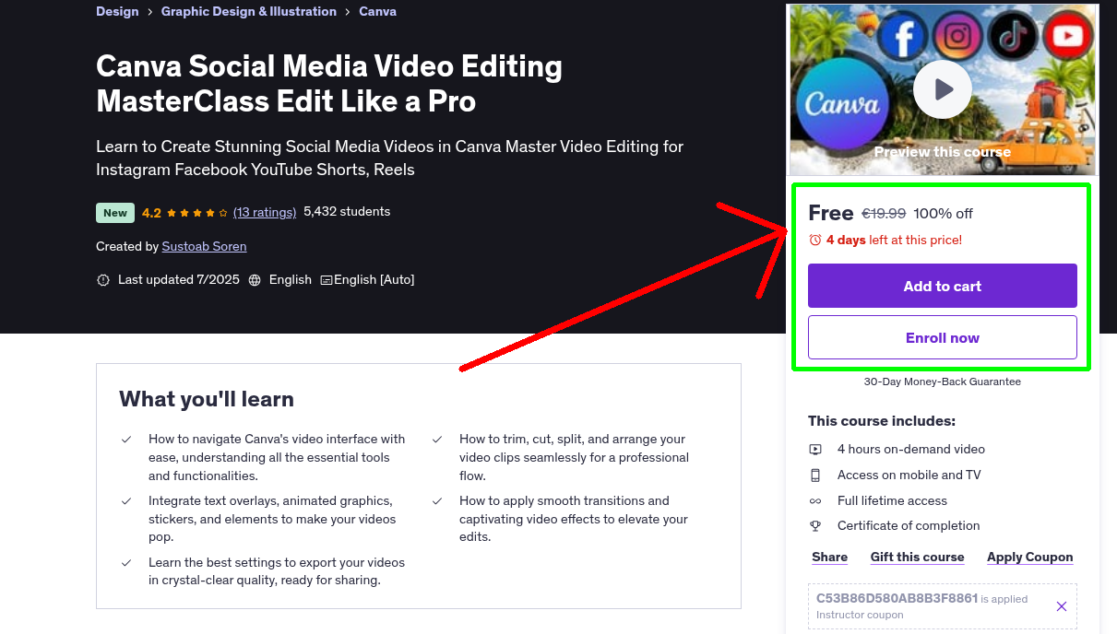Open the Canva breadcrumb category

click(x=378, y=11)
